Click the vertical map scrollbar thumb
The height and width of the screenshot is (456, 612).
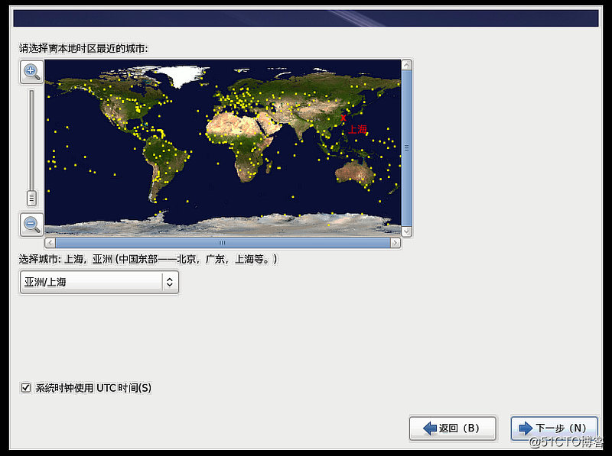point(407,148)
